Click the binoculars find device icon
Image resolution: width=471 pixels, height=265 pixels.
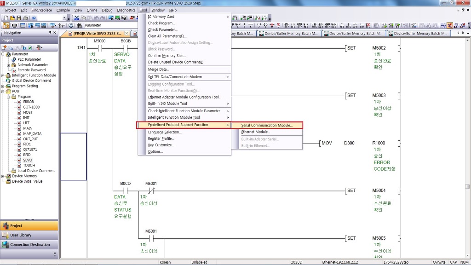(80, 25)
